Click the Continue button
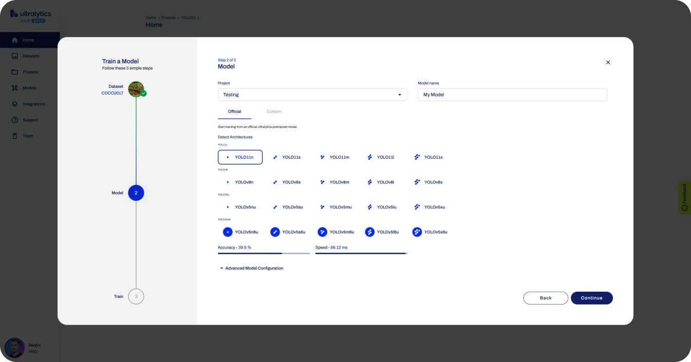The image size is (691, 362). coord(592,298)
